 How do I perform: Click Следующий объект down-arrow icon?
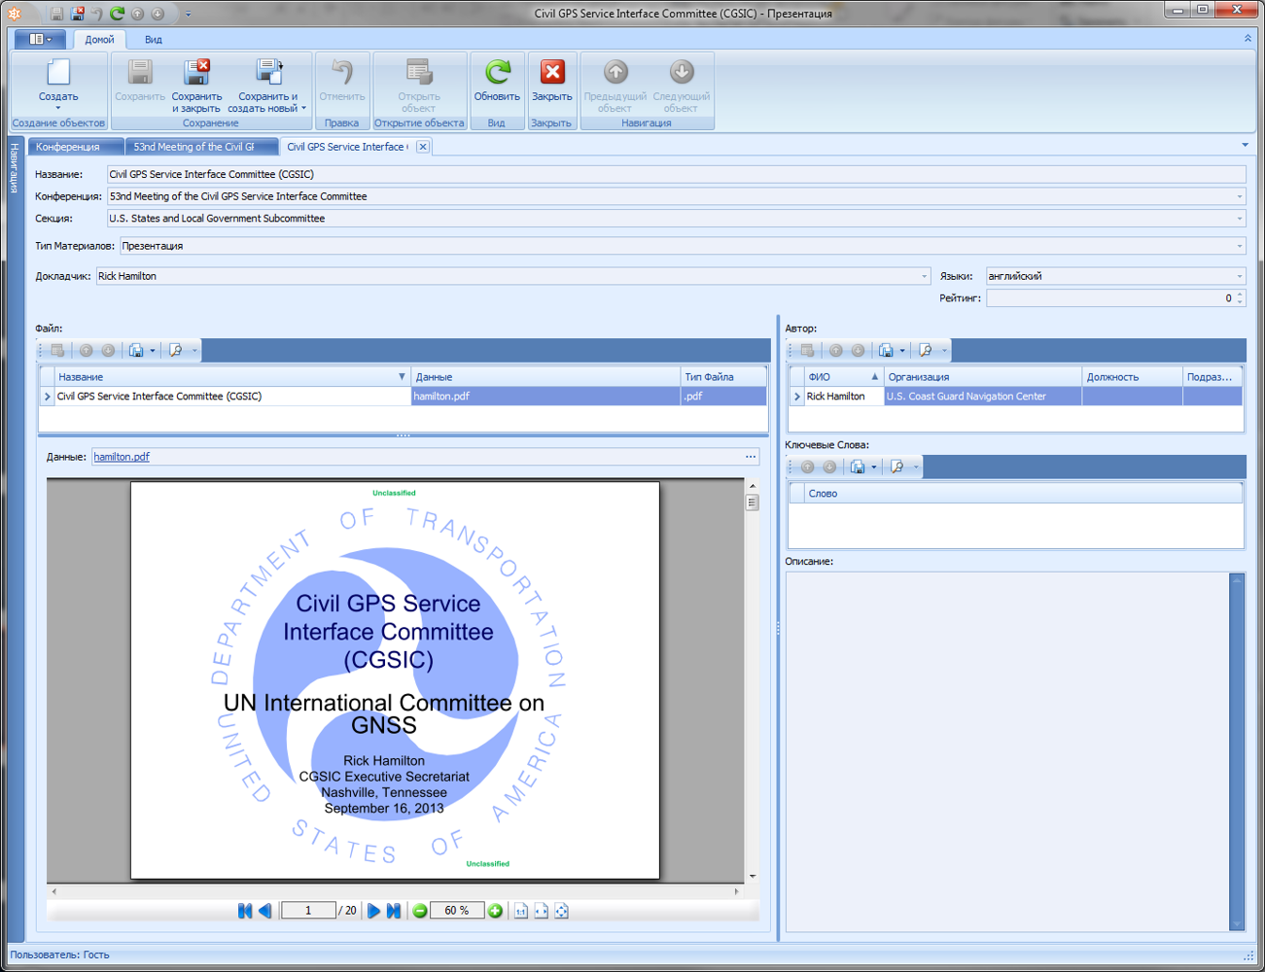point(682,72)
